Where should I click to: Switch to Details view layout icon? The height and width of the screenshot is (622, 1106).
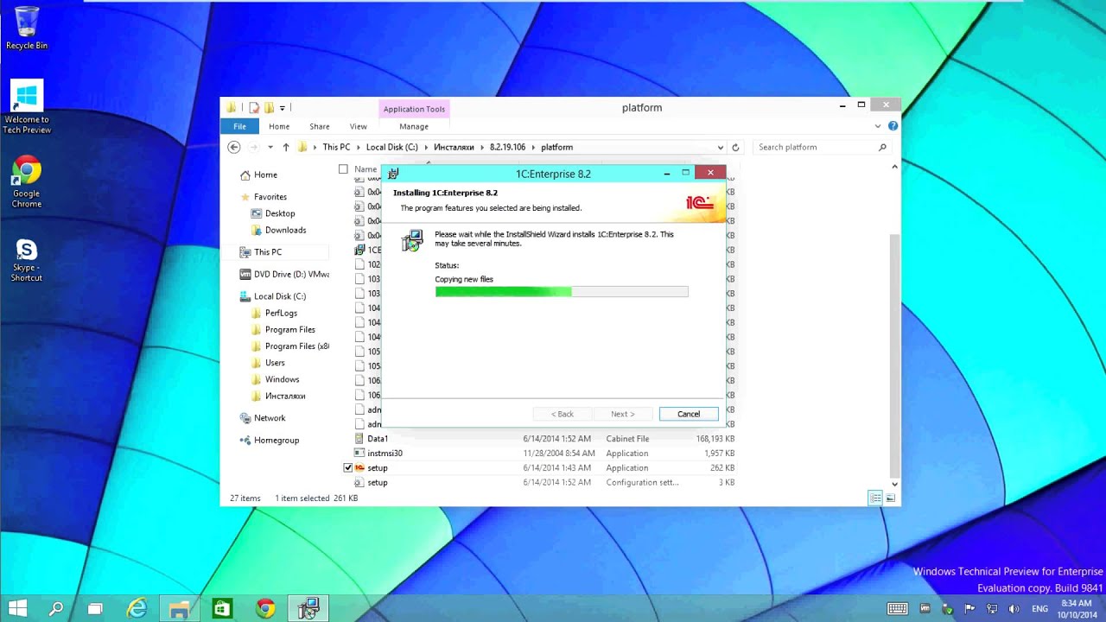(x=875, y=498)
